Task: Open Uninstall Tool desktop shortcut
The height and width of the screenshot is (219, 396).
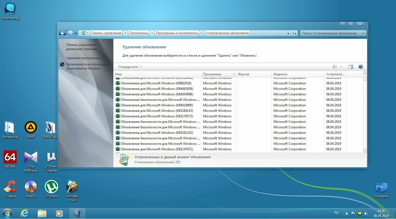Action: [x=72, y=191]
